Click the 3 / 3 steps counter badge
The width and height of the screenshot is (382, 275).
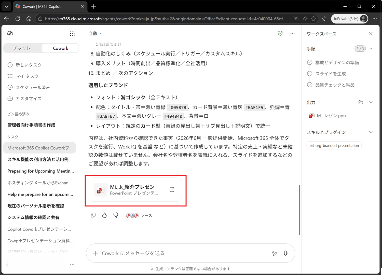pos(360,49)
